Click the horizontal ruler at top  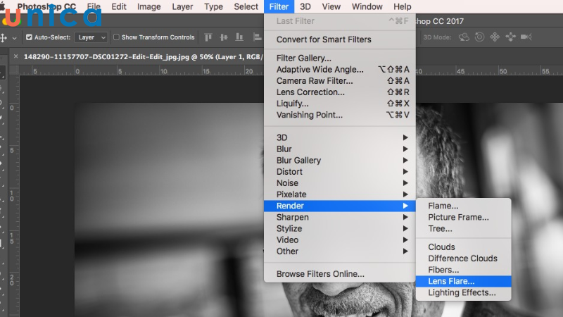click(142, 71)
